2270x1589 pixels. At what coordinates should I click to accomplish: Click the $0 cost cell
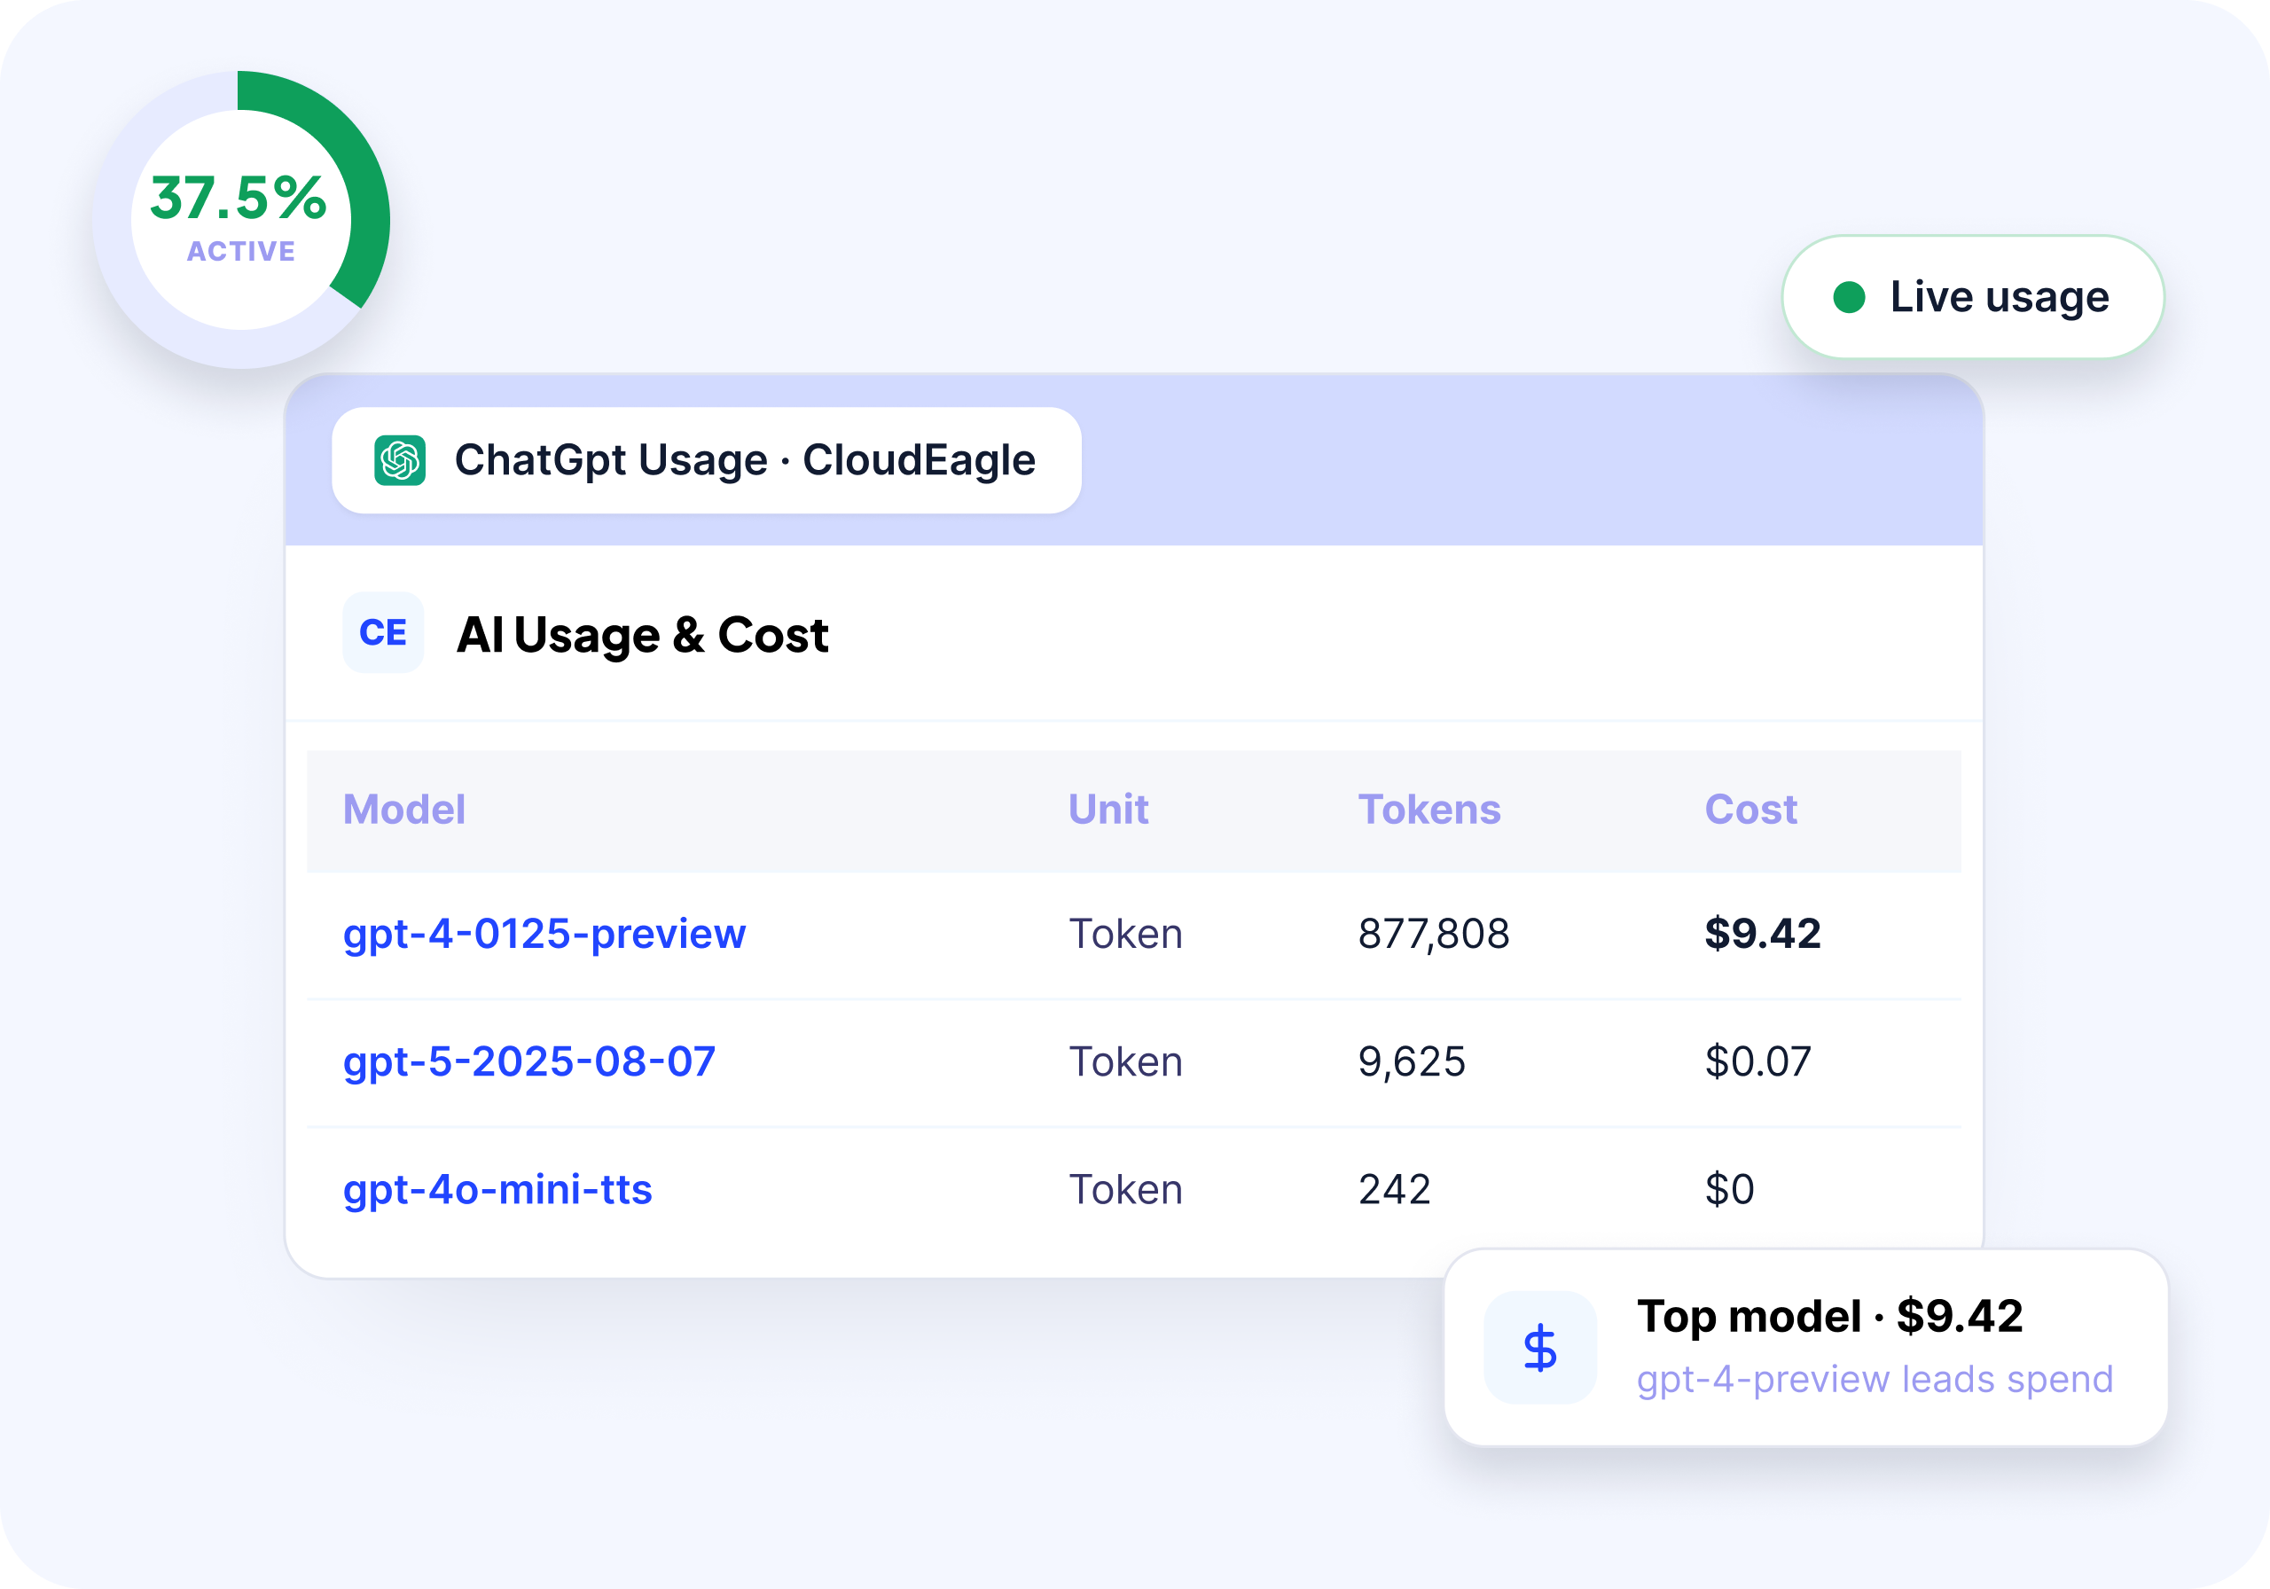point(1729,1189)
